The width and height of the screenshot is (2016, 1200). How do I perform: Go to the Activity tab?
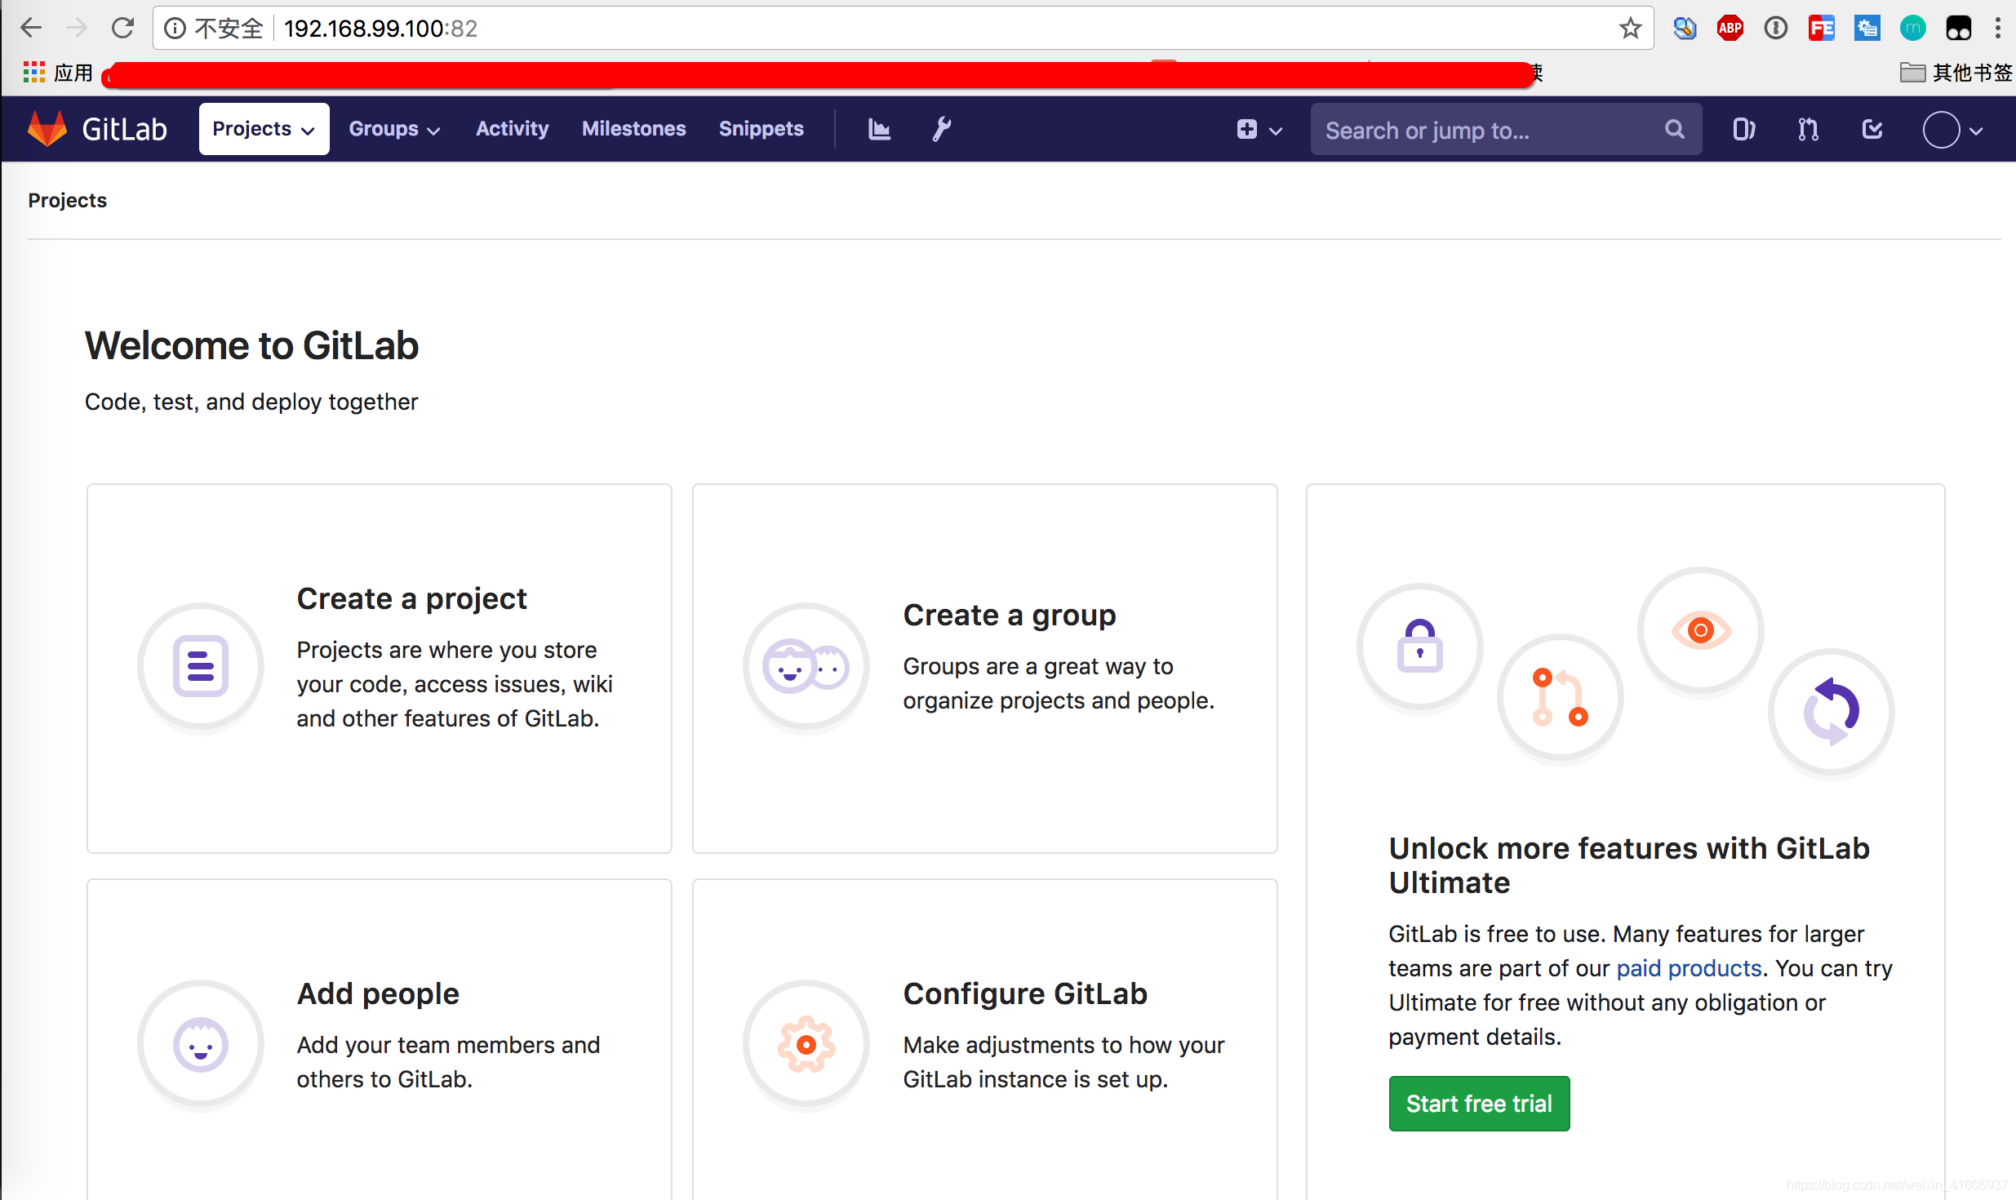(x=512, y=129)
